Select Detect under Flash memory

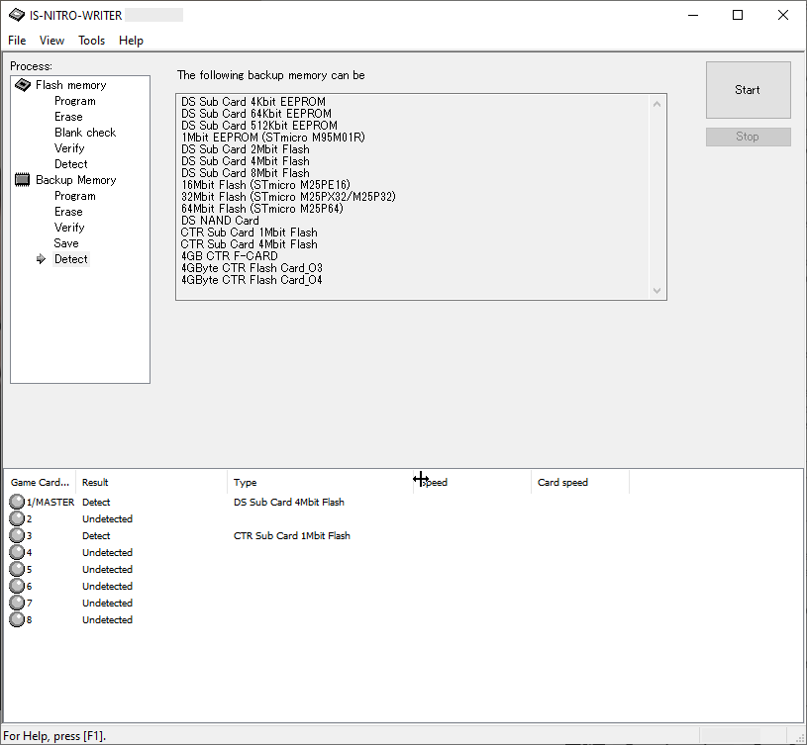point(71,164)
